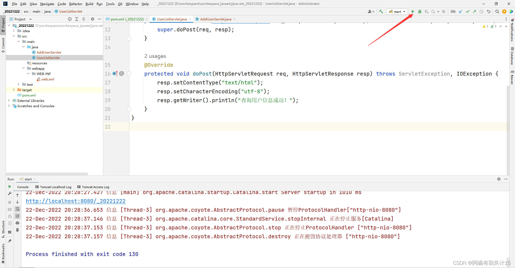Open Project panel gear options

(x=93, y=19)
